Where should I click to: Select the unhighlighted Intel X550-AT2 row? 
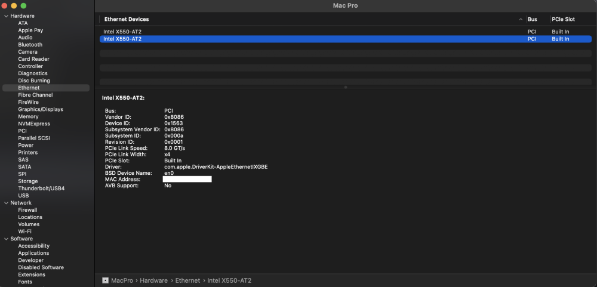point(345,32)
